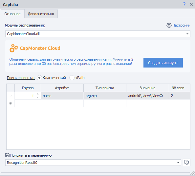Click the Группа cell showing 1
The image size is (195, 176).
[28, 96]
